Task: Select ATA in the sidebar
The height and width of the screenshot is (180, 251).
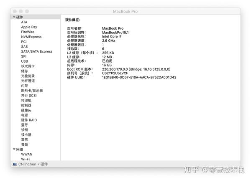Action: tap(24, 22)
